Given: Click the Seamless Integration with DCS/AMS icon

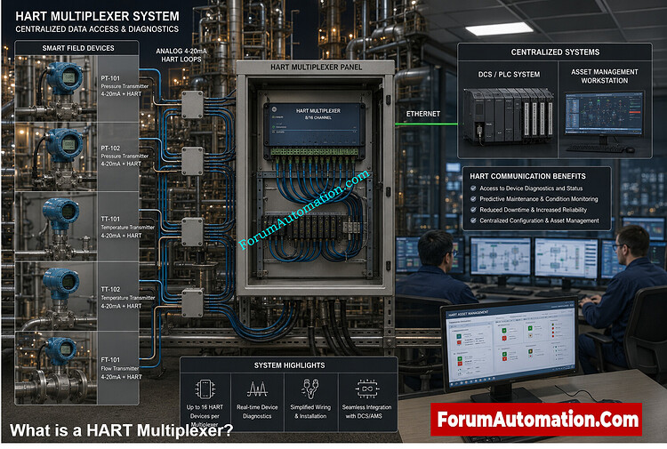Looking at the screenshot, I should [x=367, y=389].
